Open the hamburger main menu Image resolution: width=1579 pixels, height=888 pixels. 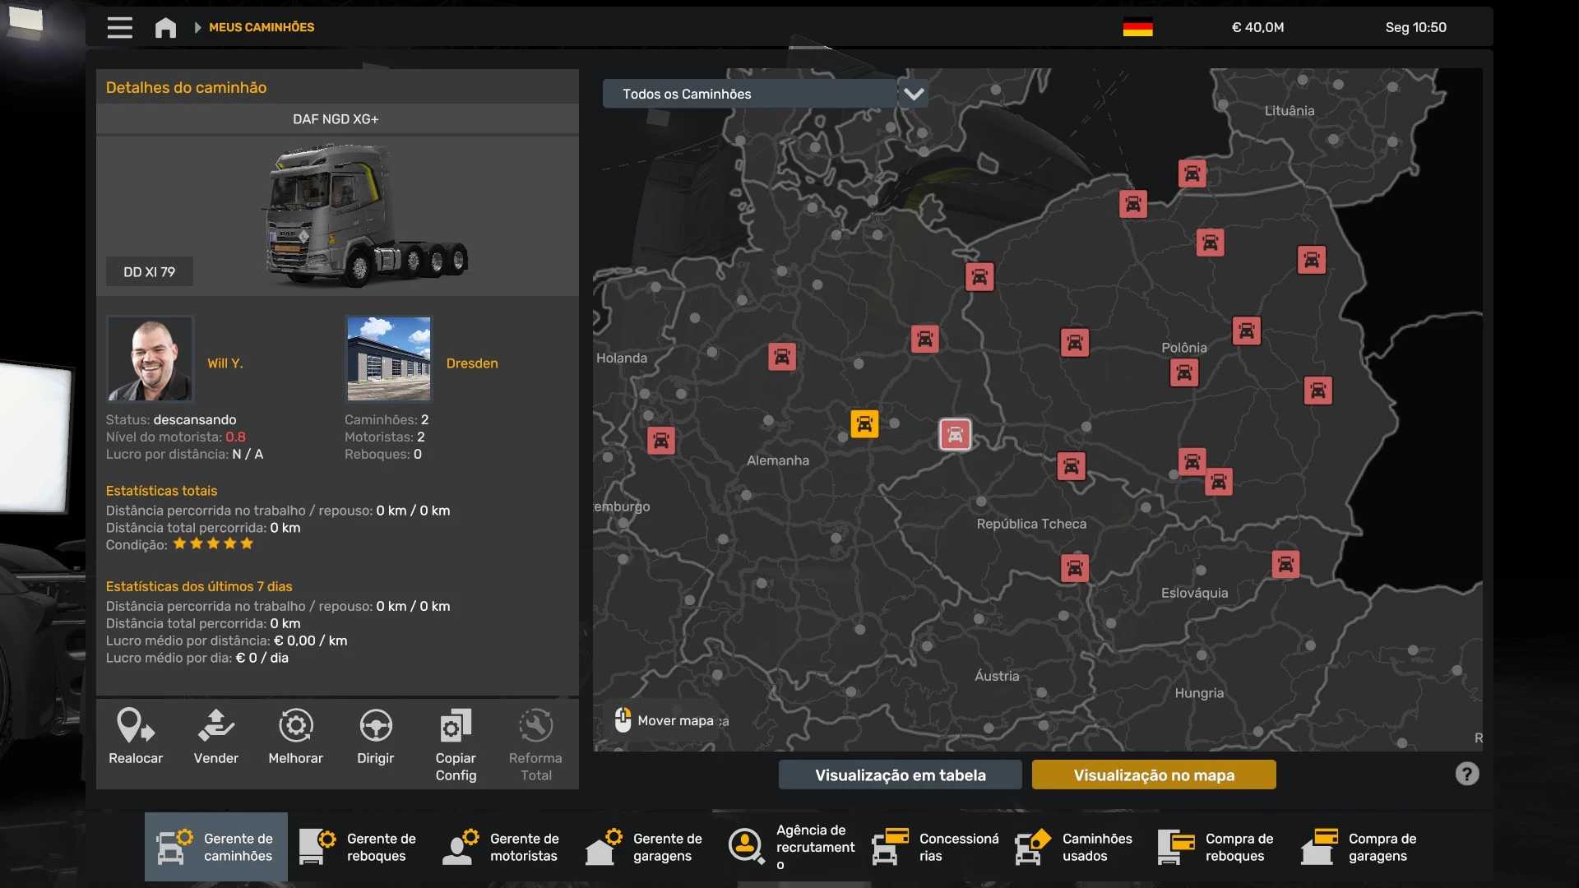click(x=119, y=27)
